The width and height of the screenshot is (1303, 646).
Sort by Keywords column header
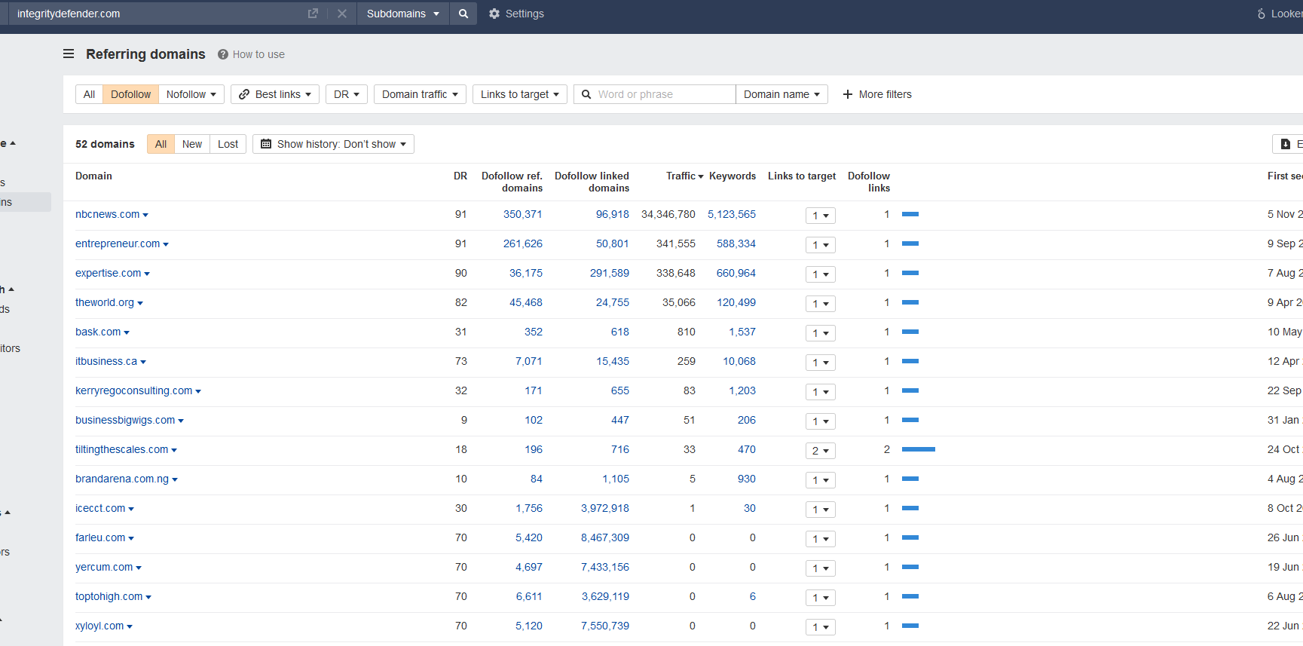coord(732,176)
